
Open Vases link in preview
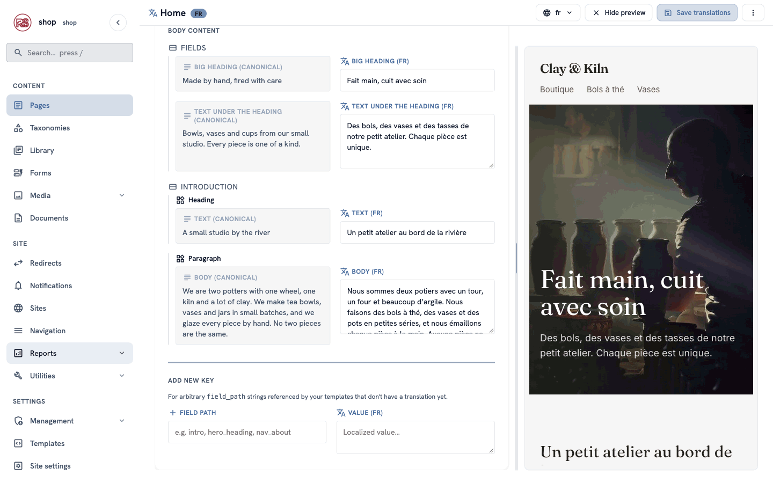pos(648,90)
